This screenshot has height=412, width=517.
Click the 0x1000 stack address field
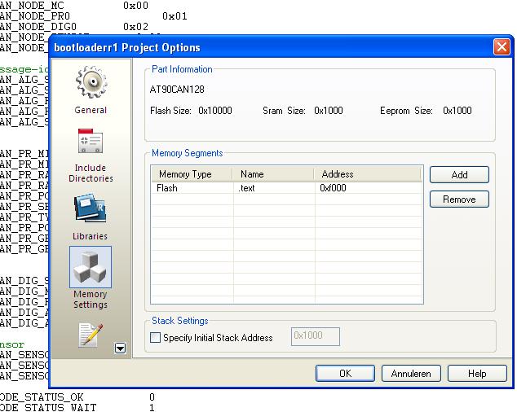pos(315,337)
